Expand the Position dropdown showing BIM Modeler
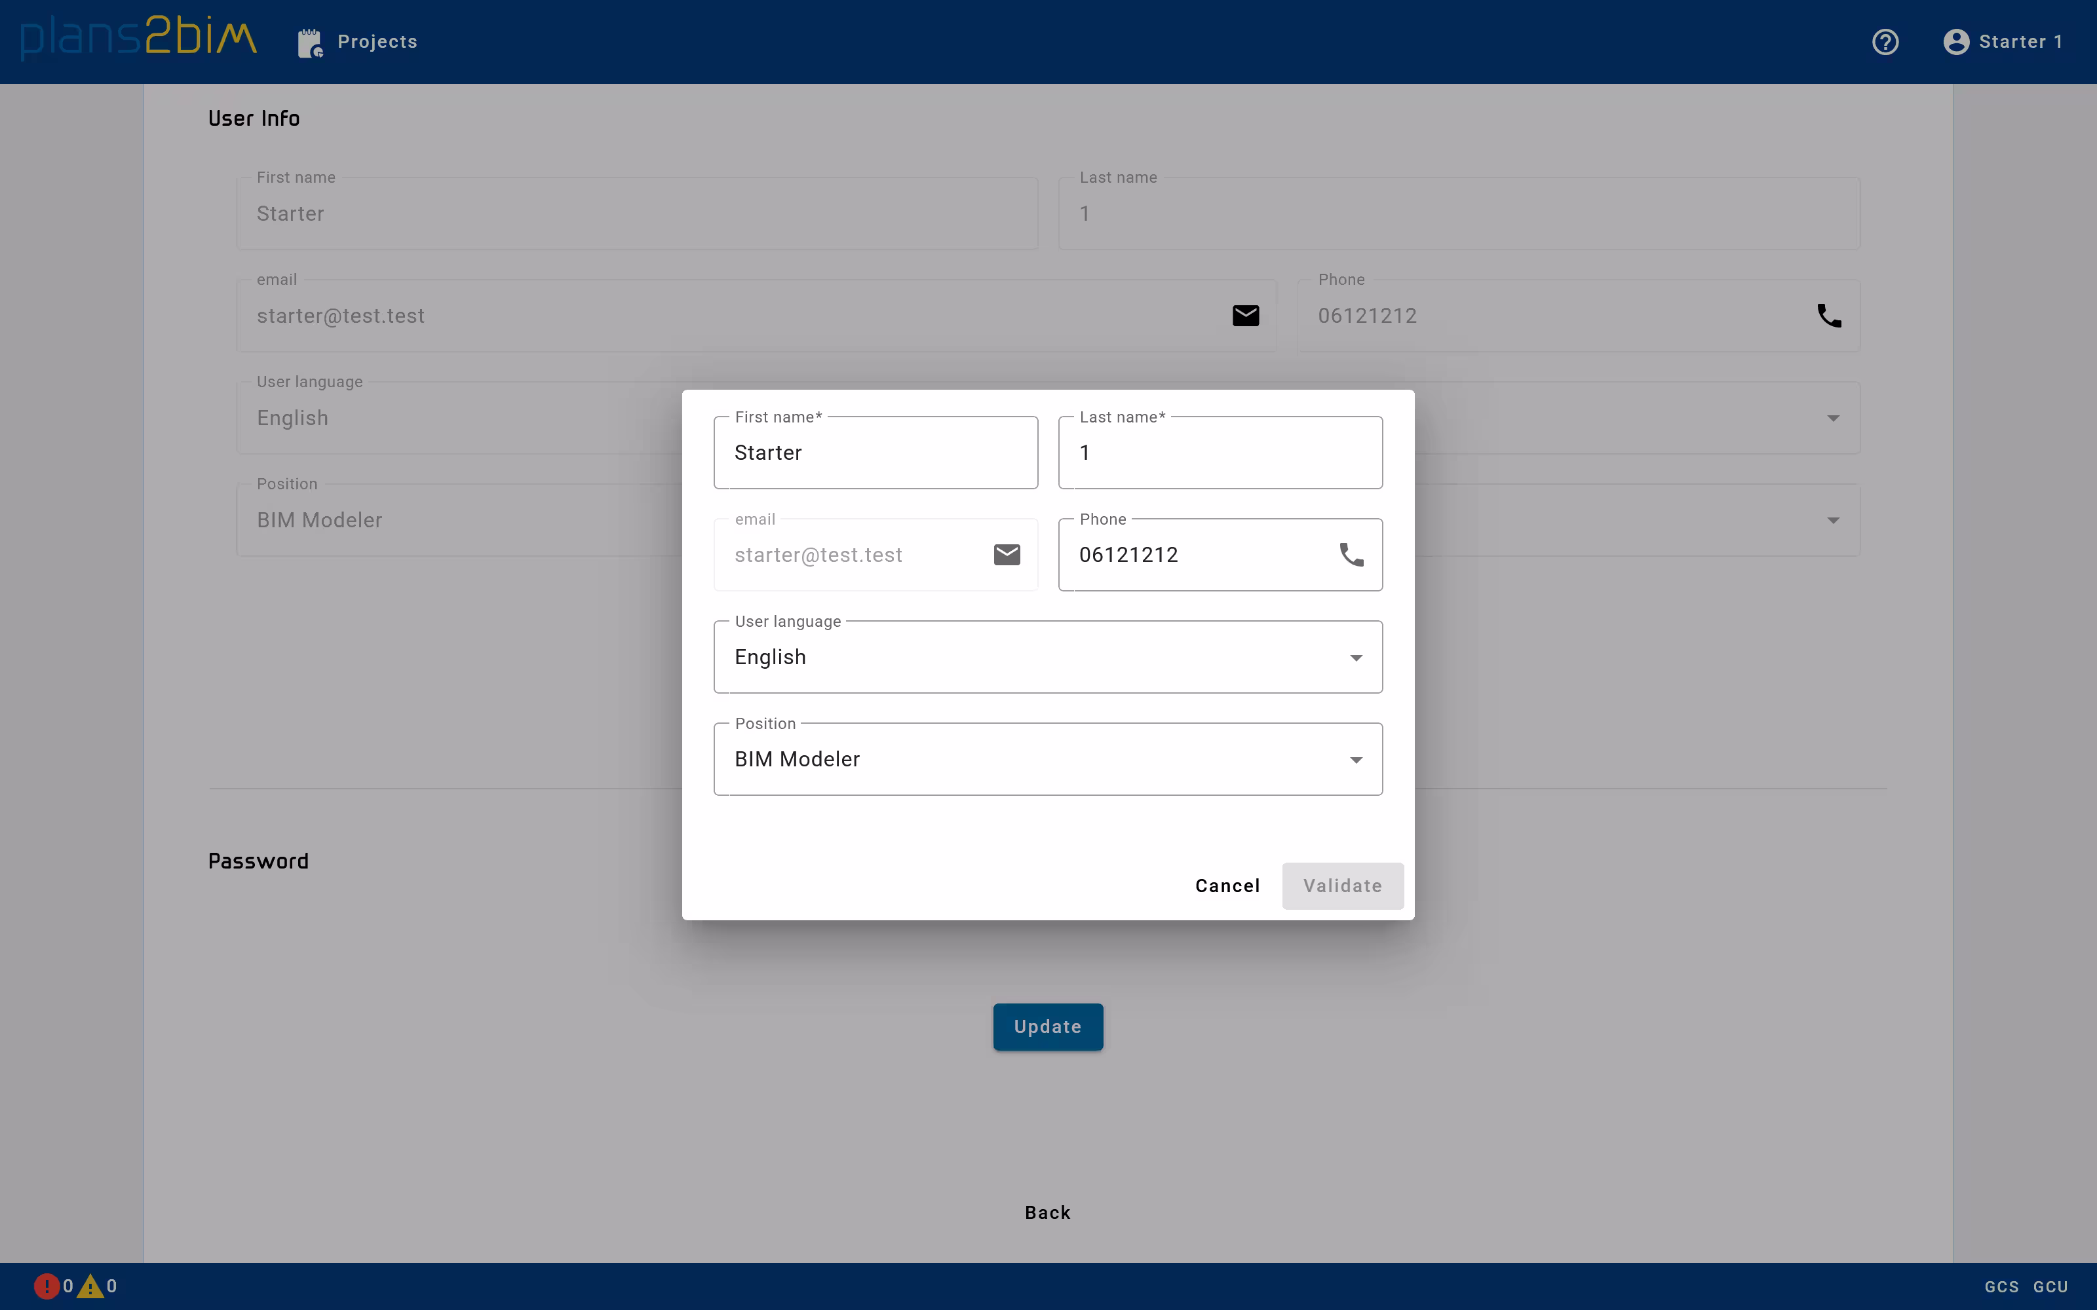 1355,759
